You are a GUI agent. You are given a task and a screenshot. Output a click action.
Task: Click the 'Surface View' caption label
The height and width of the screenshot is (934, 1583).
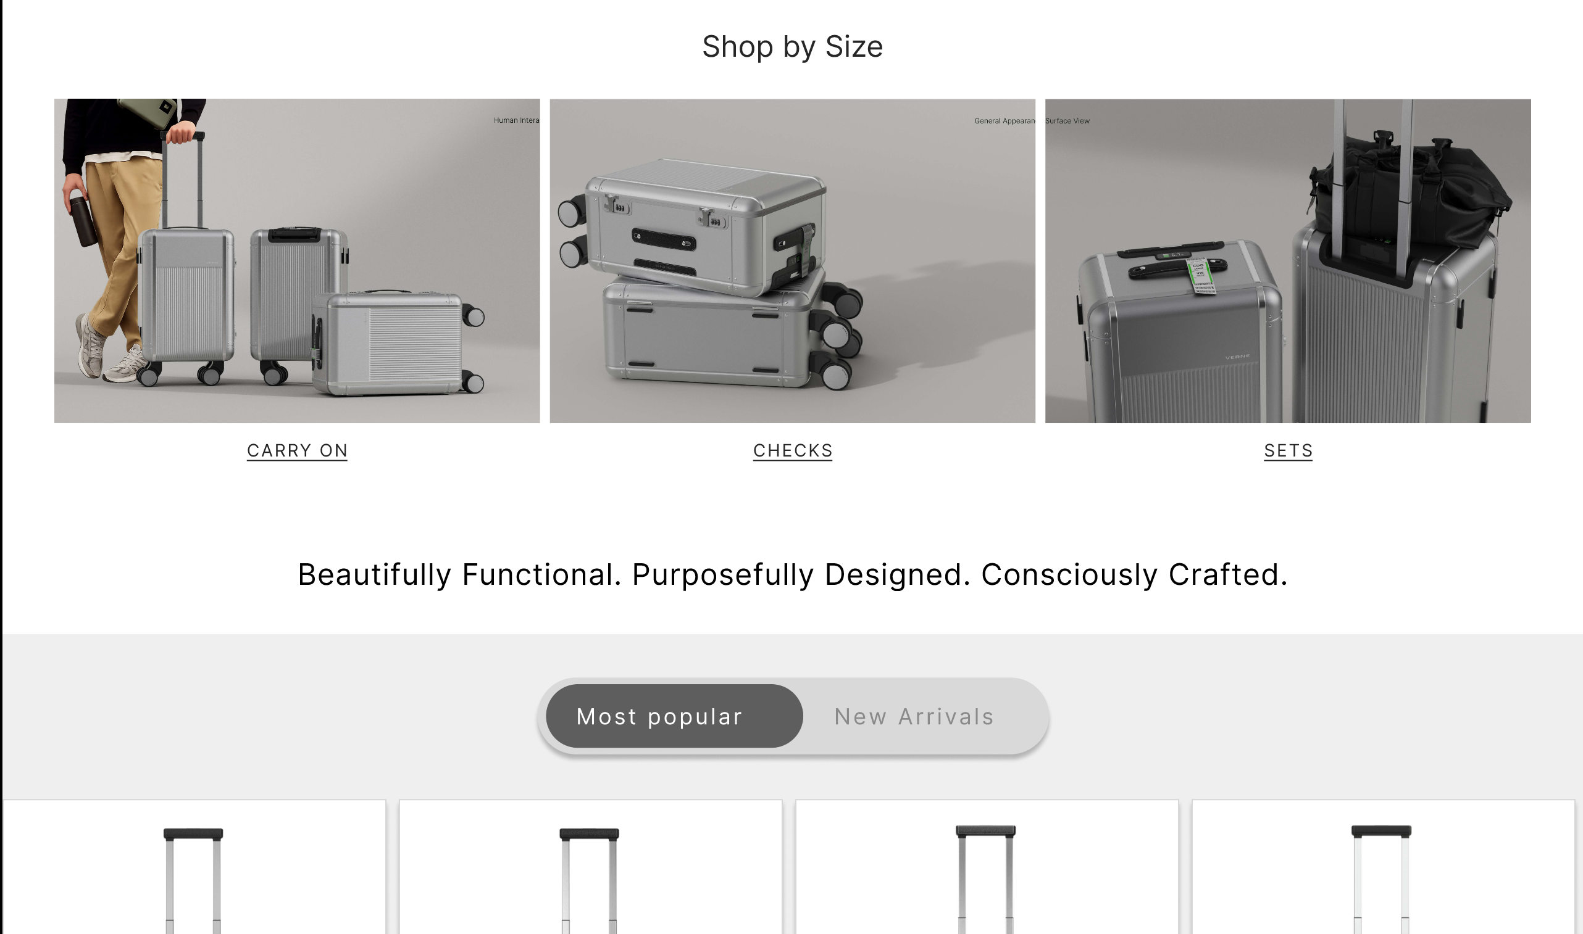click(x=1067, y=121)
